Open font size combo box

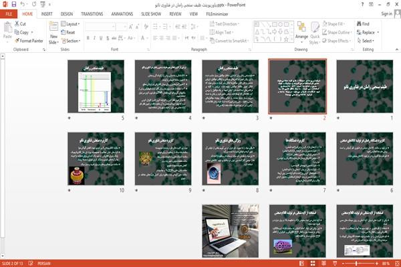pyautogui.click(x=121, y=27)
